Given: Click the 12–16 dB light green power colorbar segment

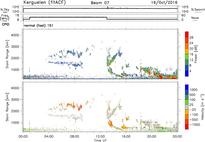Looking at the screenshot, I should [x=187, y=57].
